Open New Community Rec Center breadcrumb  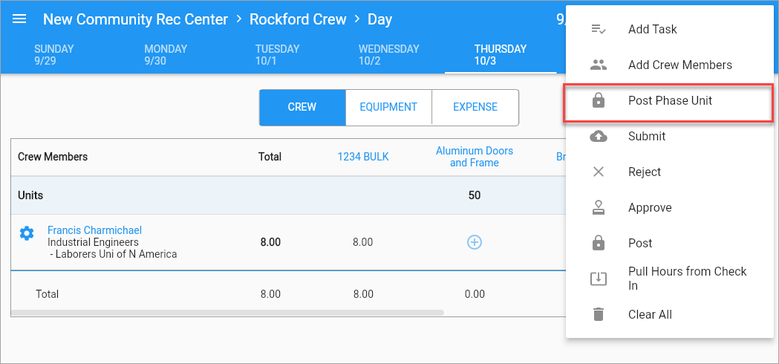[x=136, y=19]
